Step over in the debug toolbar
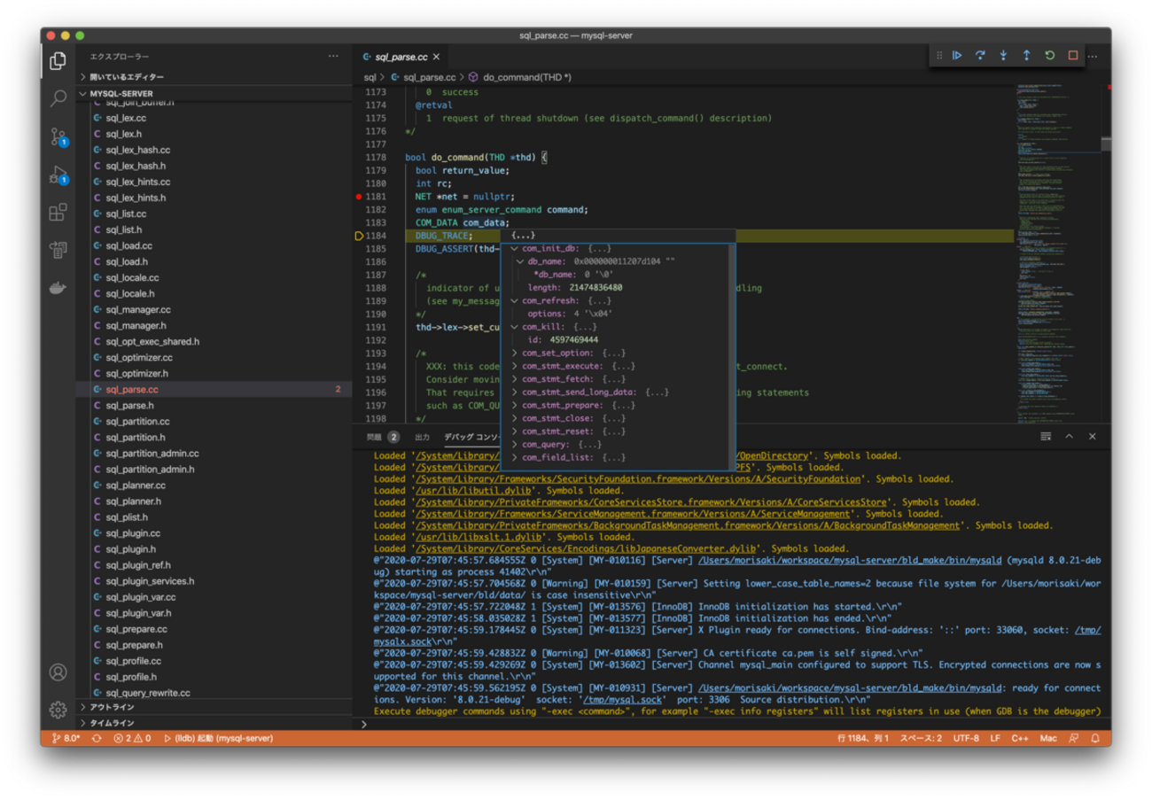The image size is (1152, 800). [x=980, y=55]
